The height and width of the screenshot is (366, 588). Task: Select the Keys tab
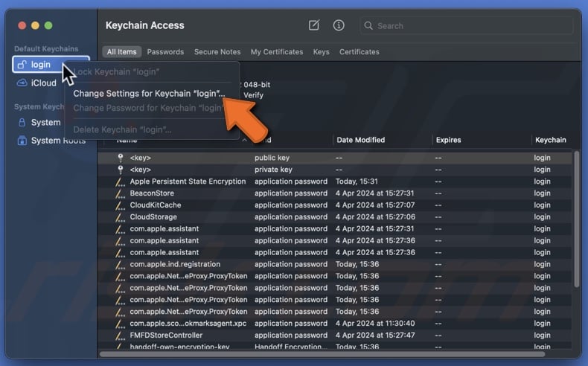point(321,51)
